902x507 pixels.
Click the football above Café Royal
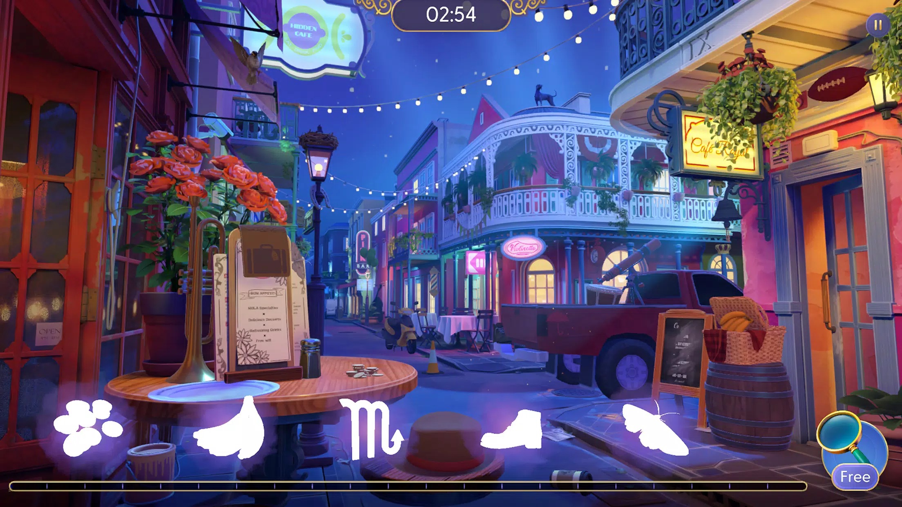pos(837,84)
